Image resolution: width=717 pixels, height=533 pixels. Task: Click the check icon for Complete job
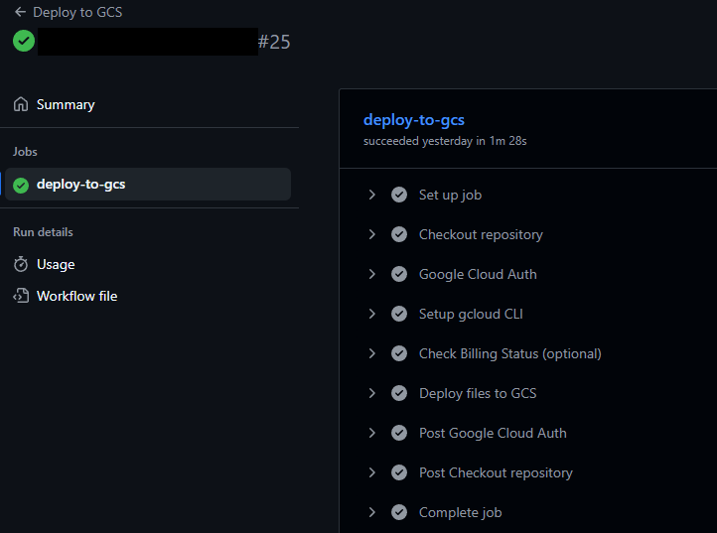coord(399,512)
